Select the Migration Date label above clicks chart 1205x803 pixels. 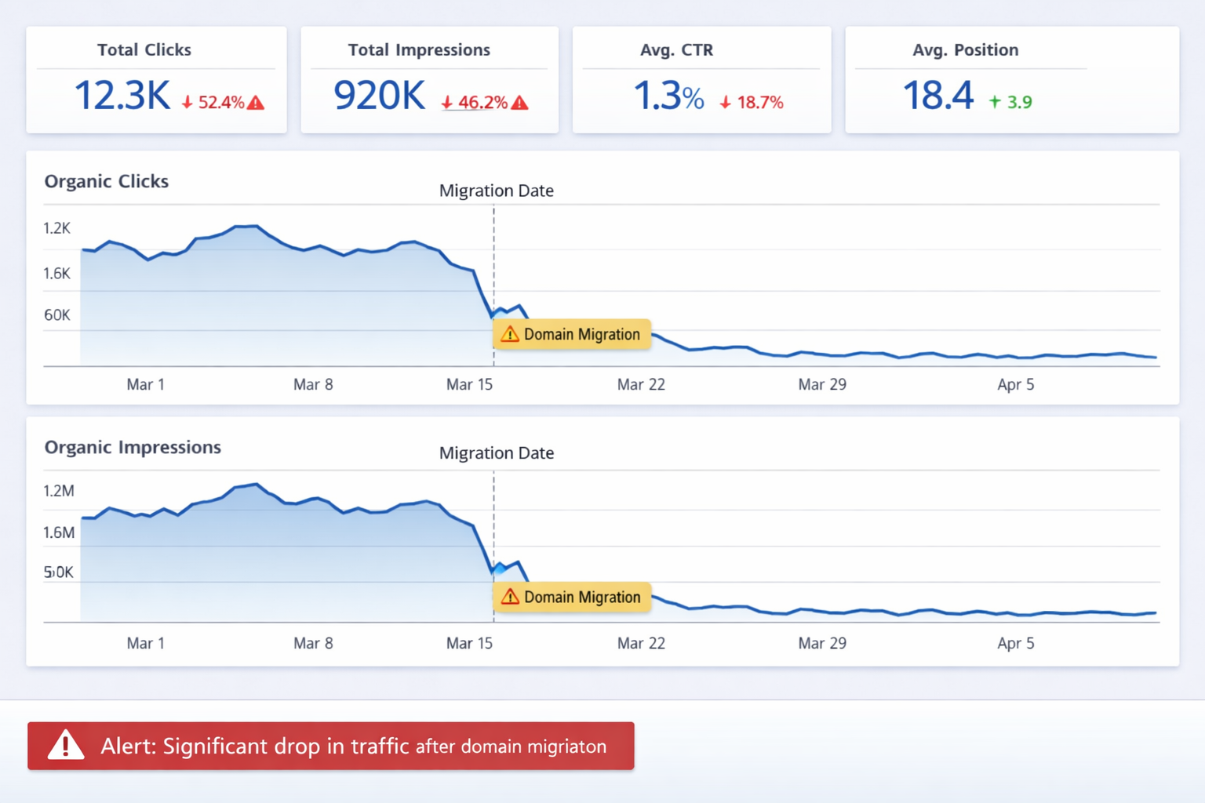(496, 191)
